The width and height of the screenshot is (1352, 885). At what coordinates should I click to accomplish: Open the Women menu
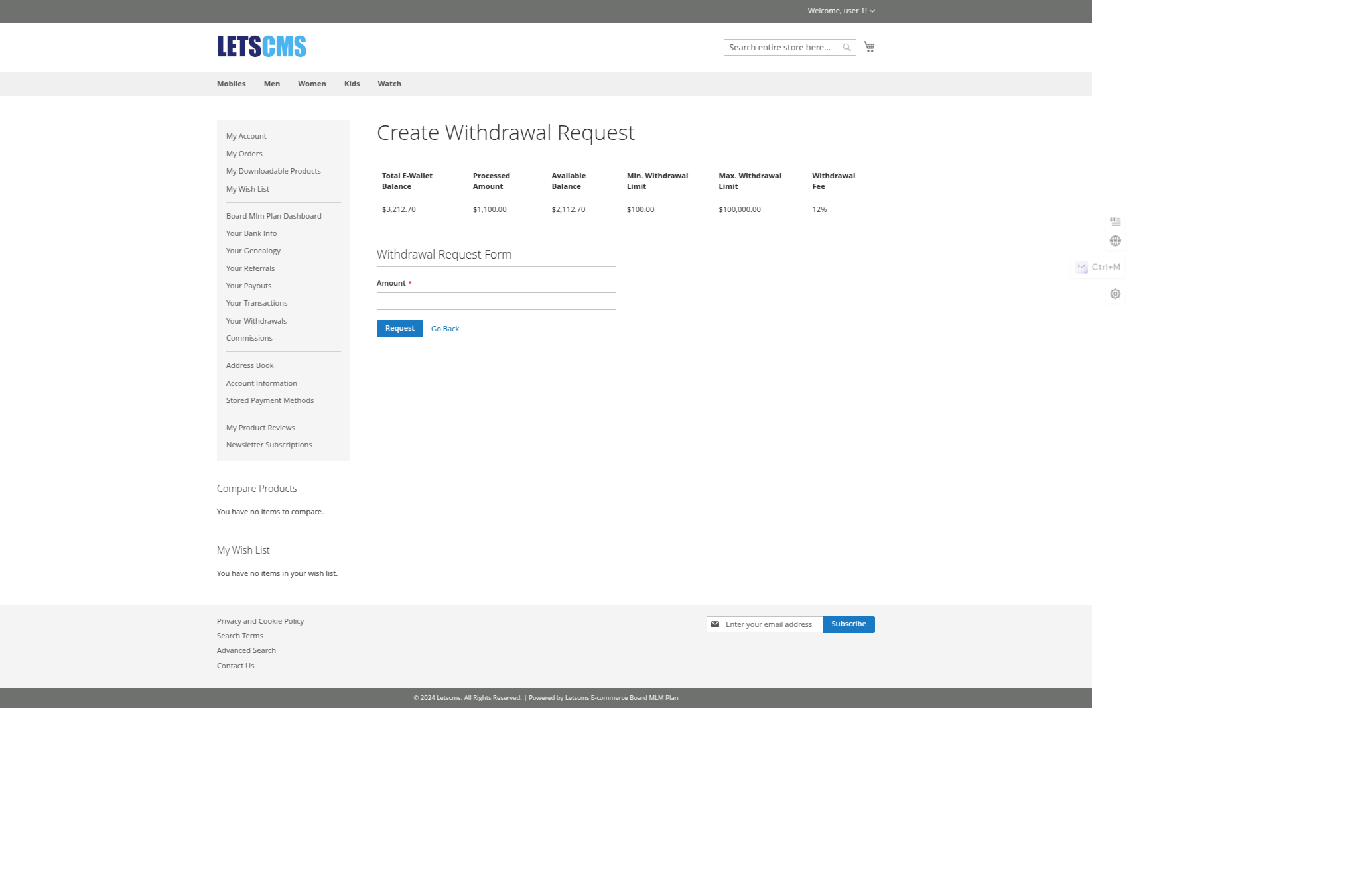(312, 84)
